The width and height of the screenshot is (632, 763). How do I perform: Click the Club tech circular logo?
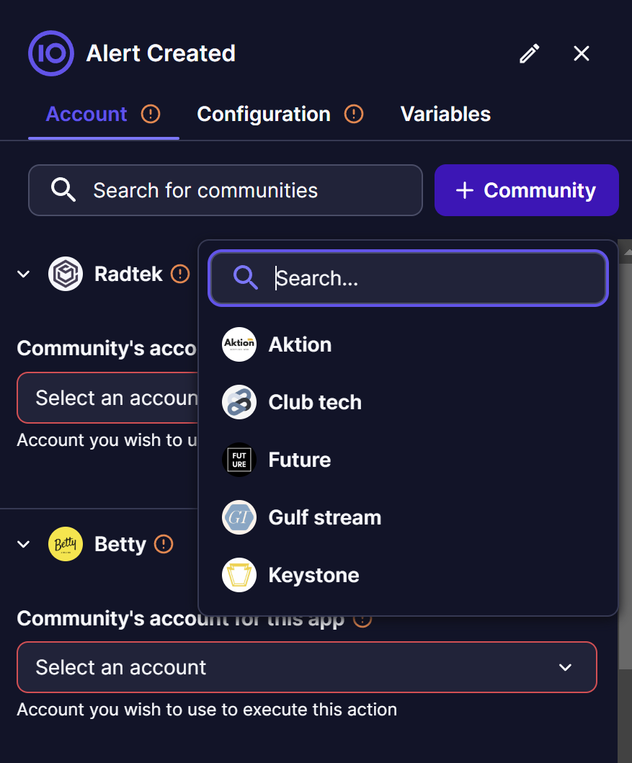[239, 402]
